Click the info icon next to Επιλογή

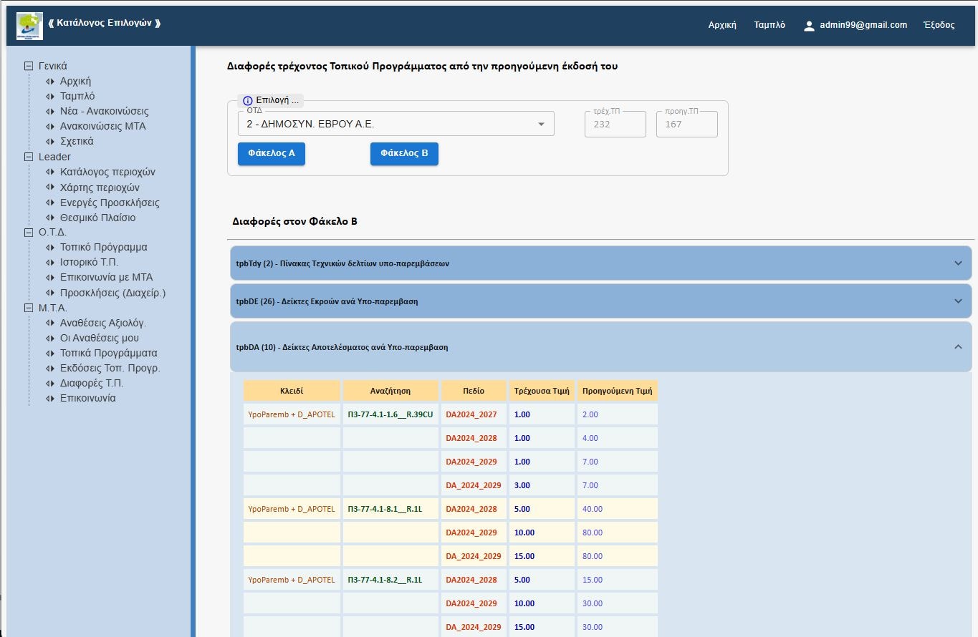coord(248,101)
